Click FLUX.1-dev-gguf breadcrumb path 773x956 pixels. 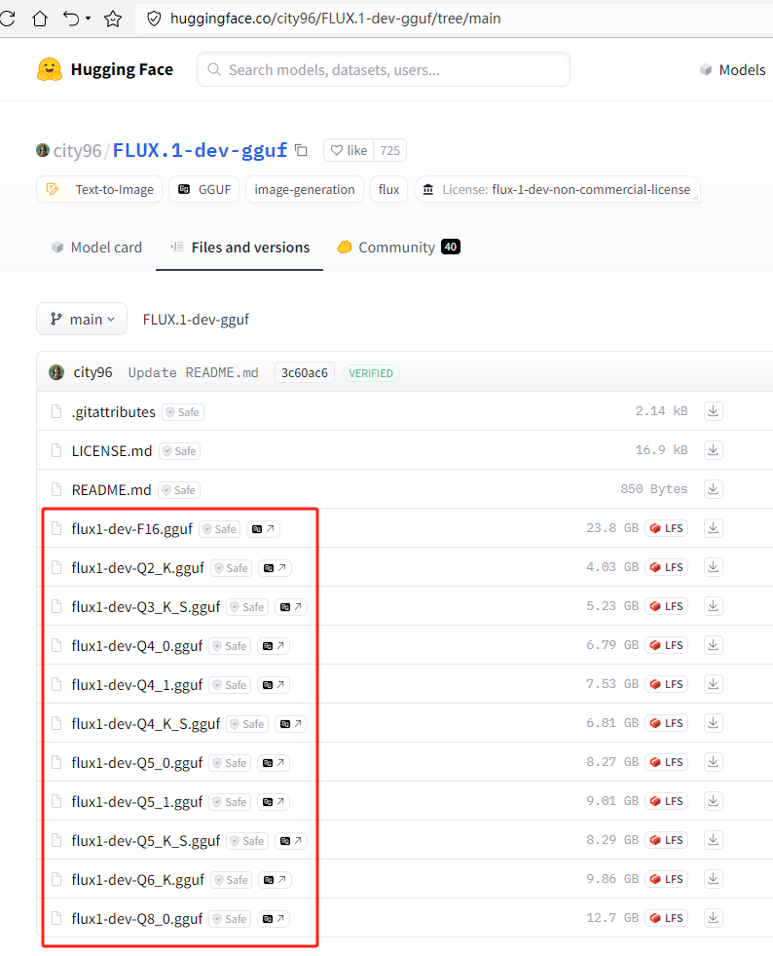(196, 320)
